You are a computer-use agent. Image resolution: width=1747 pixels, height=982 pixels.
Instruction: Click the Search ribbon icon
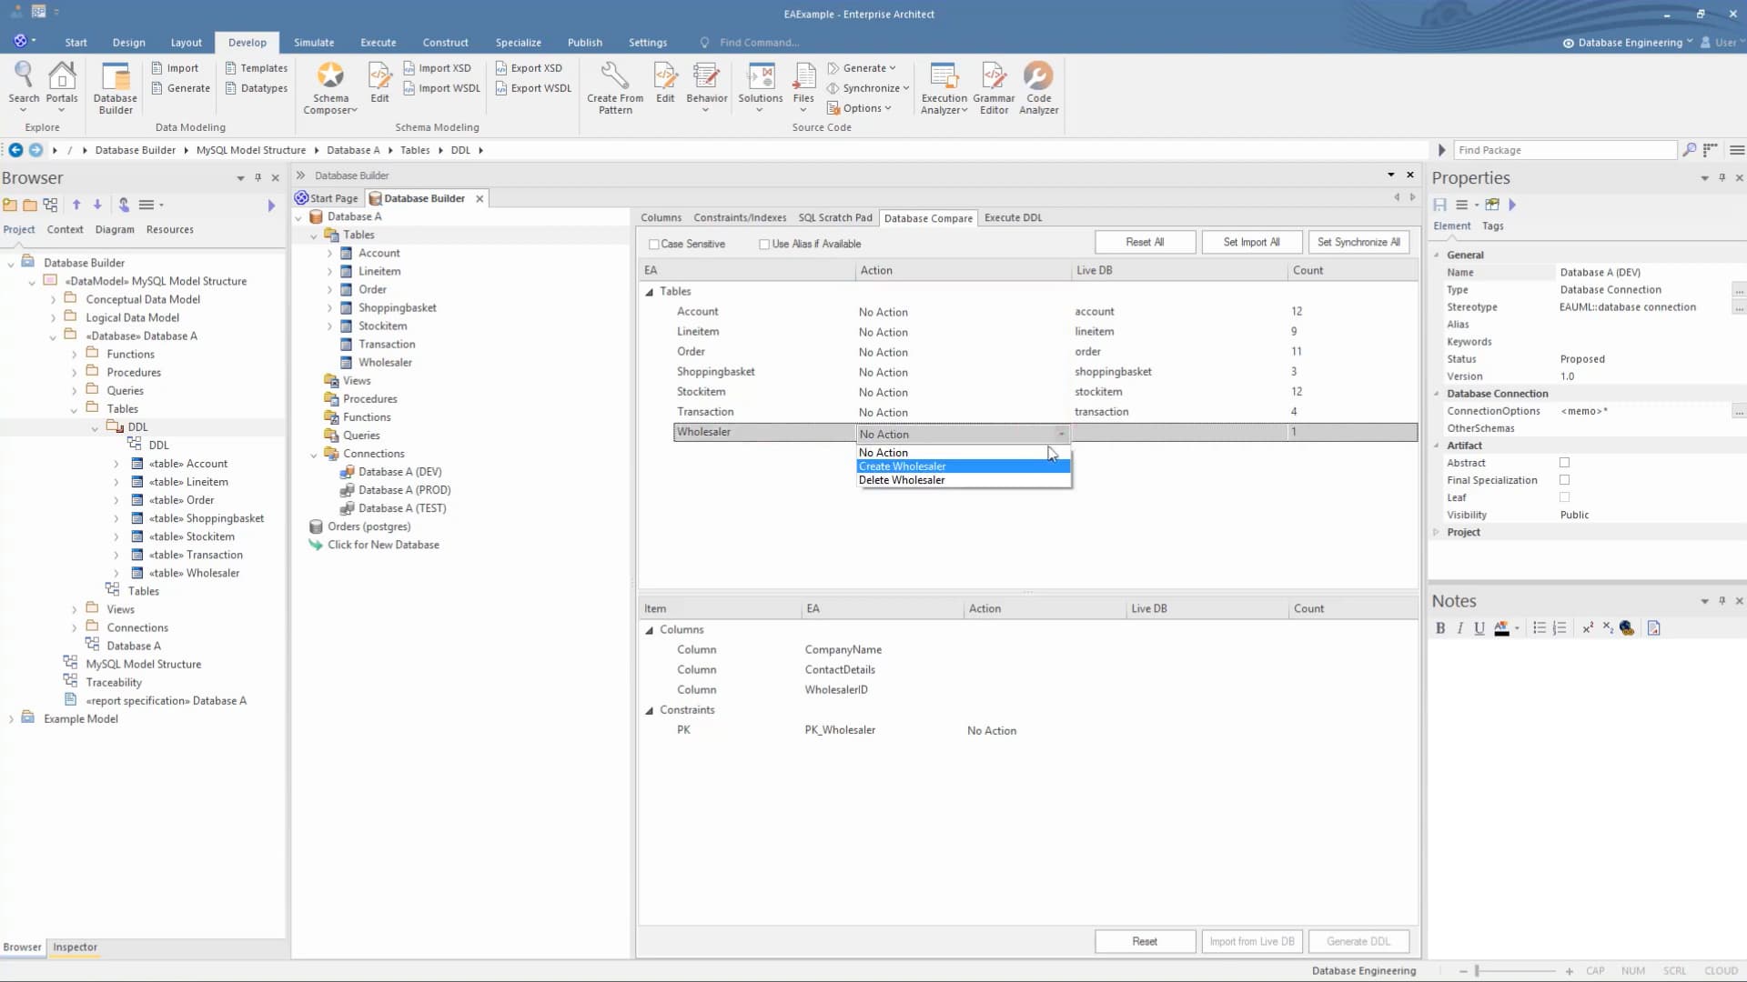tap(24, 87)
